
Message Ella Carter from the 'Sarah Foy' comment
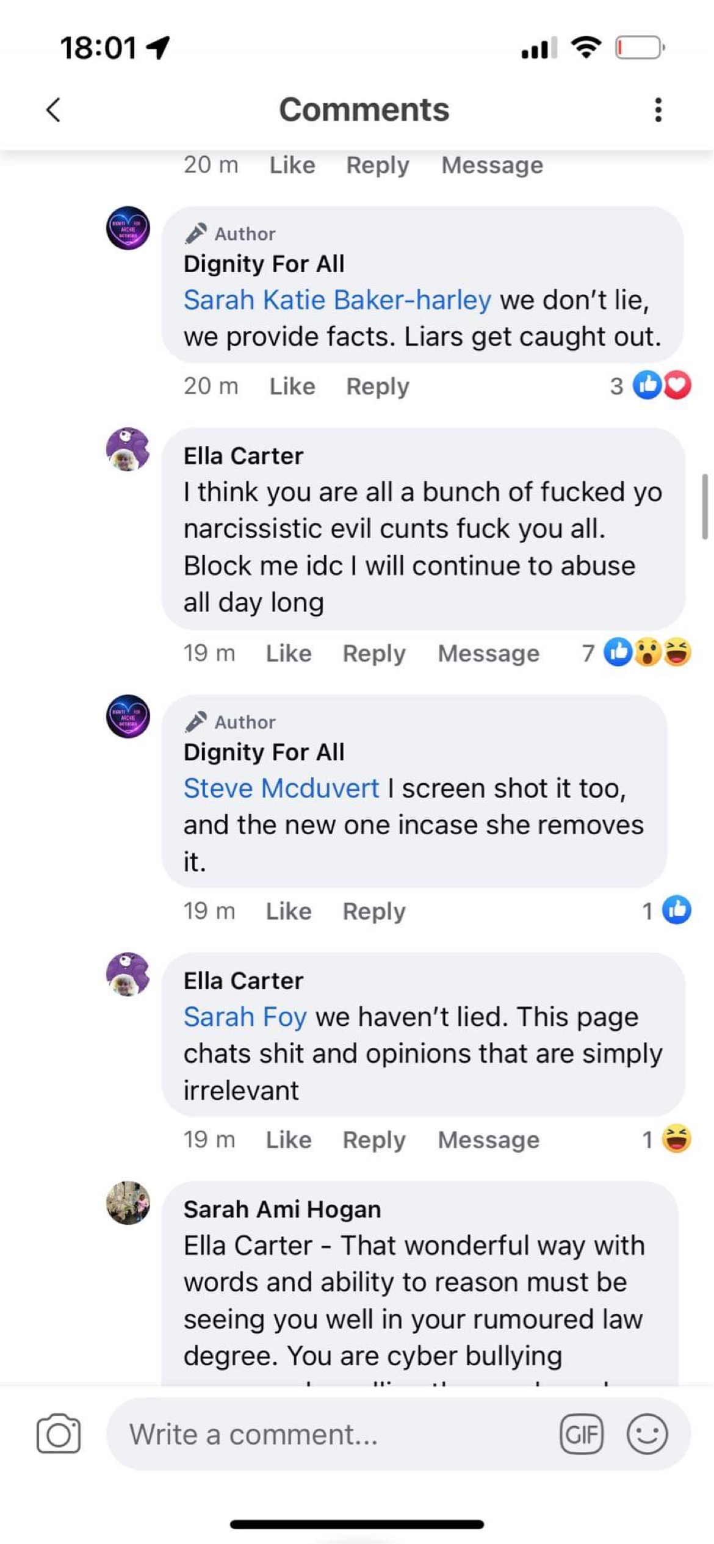[489, 1139]
